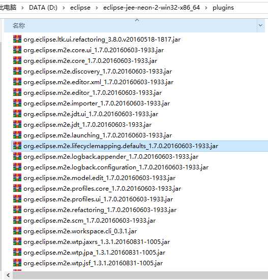This screenshot has width=268, height=280.
Task: Click archive icon of logback.configuration jar
Action: 17,167
